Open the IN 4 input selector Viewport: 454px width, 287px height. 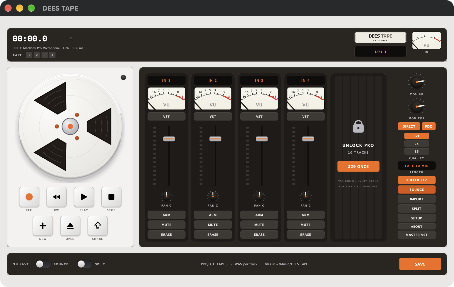click(306, 80)
